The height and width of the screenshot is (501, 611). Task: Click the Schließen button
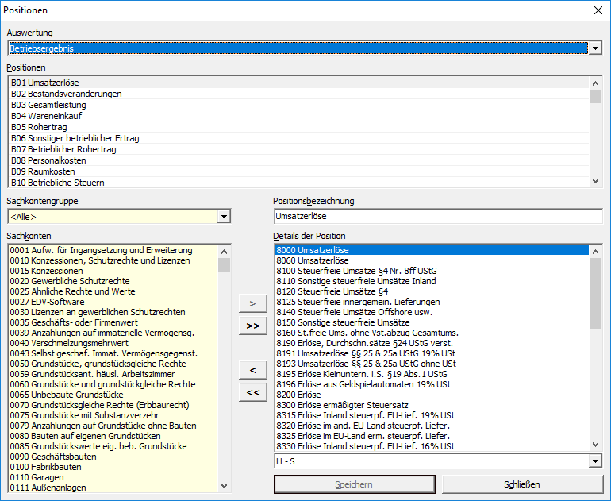(521, 484)
